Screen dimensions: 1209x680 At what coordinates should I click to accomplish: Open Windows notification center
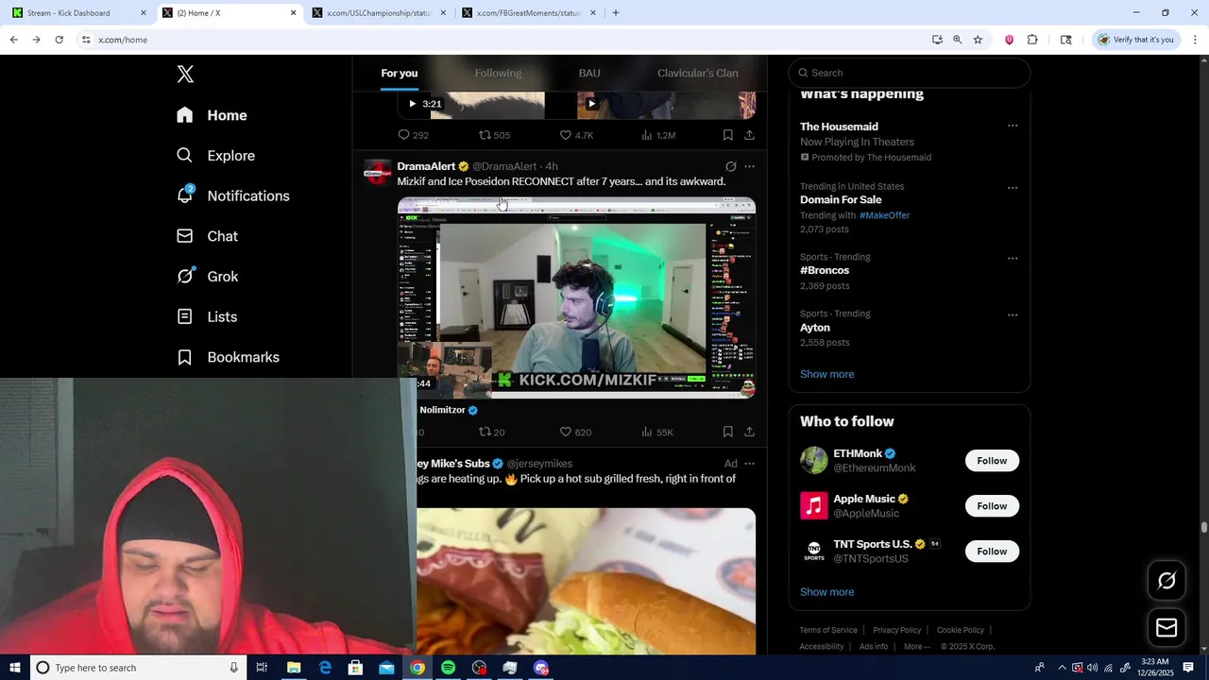click(1188, 668)
